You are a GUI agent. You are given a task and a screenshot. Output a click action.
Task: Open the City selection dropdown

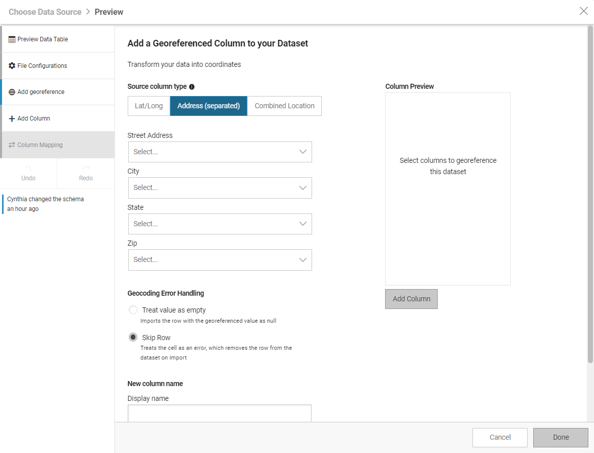click(220, 188)
